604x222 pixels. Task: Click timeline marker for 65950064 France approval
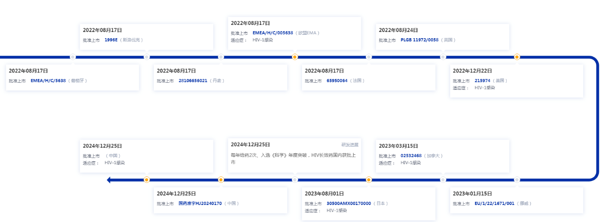coord(369,57)
